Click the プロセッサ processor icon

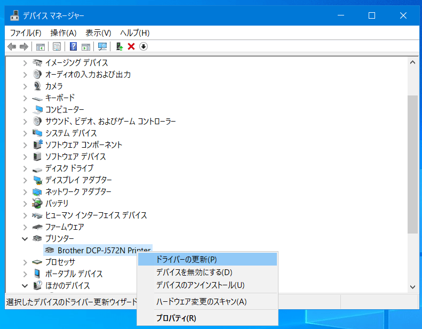click(37, 262)
